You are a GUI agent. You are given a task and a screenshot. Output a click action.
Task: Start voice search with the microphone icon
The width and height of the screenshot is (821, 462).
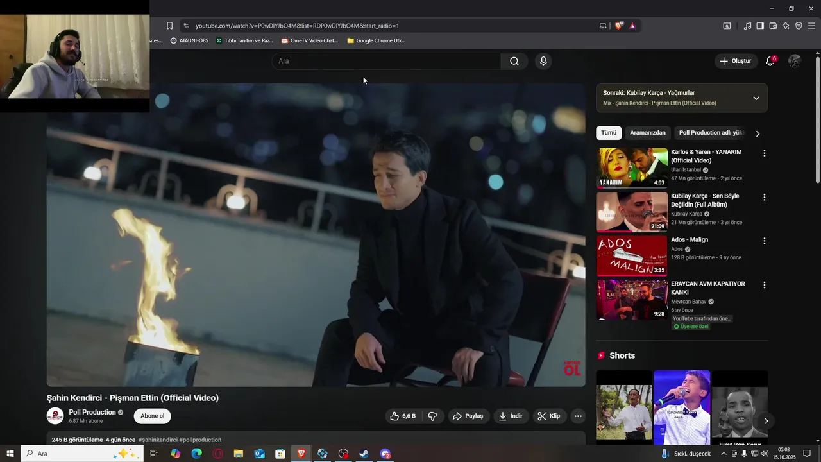pyautogui.click(x=543, y=61)
